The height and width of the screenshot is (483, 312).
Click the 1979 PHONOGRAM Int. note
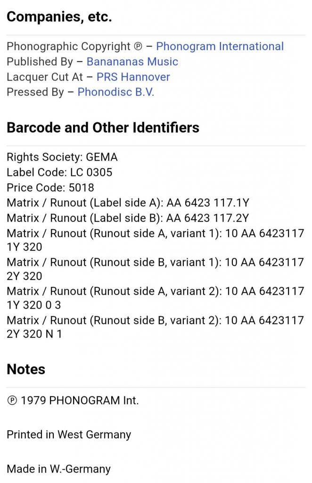[73, 400]
